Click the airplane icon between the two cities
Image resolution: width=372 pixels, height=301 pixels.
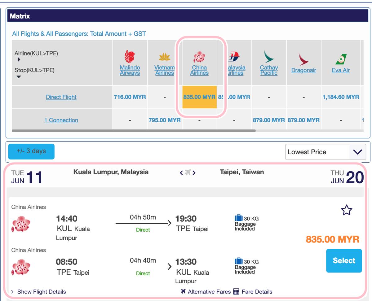click(188, 173)
